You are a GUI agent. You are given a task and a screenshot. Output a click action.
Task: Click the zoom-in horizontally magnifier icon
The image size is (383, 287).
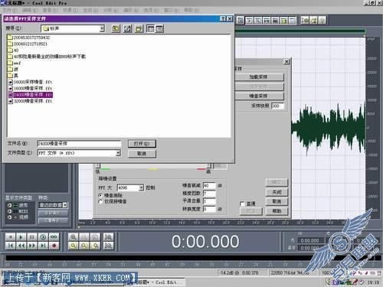74,237
